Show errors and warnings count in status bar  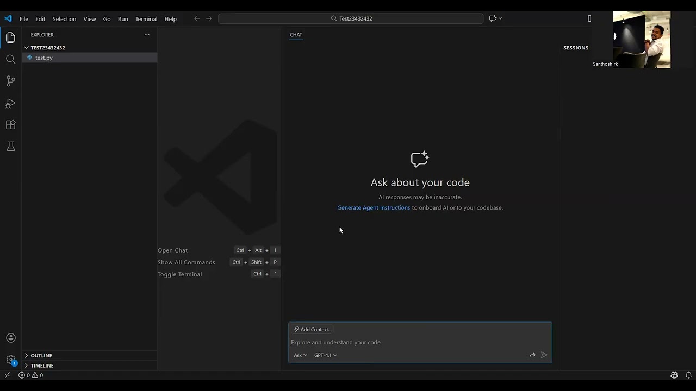tap(30, 375)
